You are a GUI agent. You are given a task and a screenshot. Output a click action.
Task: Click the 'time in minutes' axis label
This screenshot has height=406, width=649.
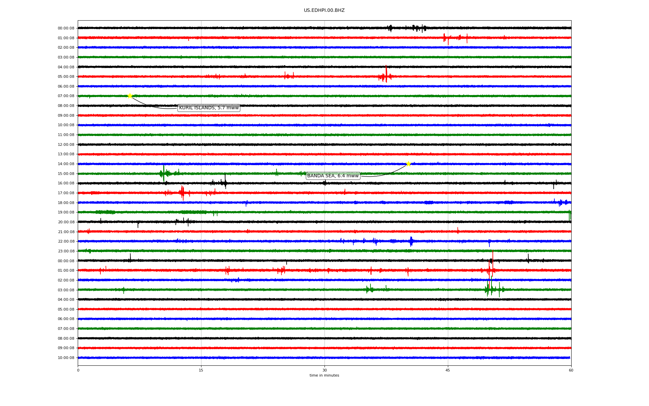[x=324, y=376]
